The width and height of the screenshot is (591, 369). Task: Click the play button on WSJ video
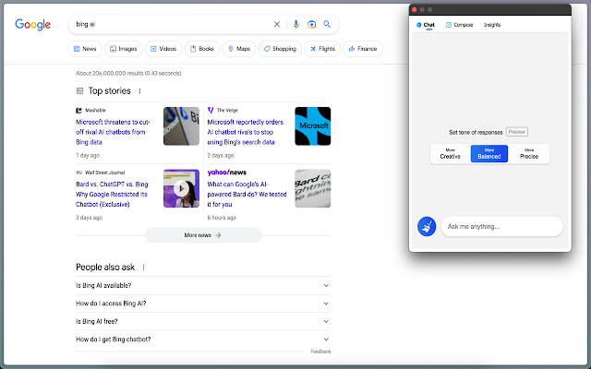pos(181,188)
